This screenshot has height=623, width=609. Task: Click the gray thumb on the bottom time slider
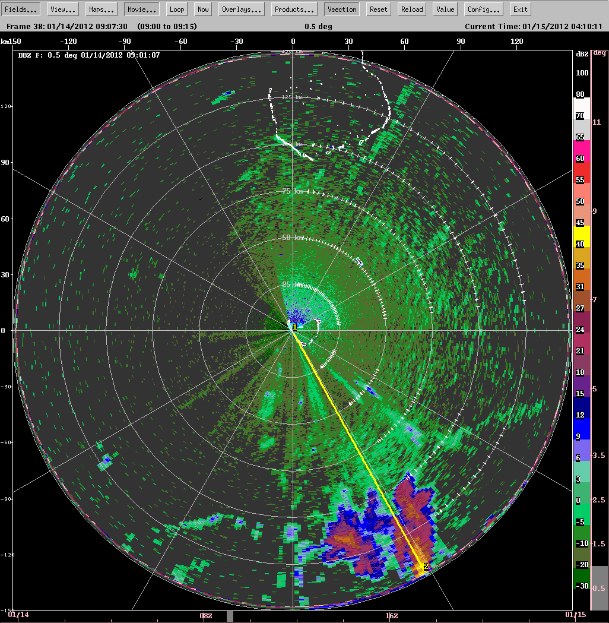point(231,616)
